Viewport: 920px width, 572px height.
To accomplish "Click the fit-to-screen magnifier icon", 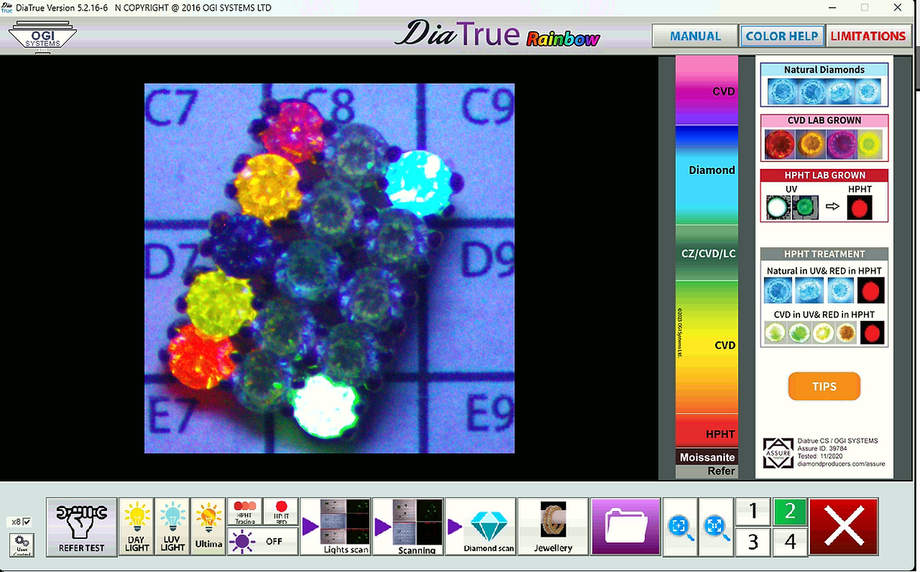I will (x=716, y=528).
